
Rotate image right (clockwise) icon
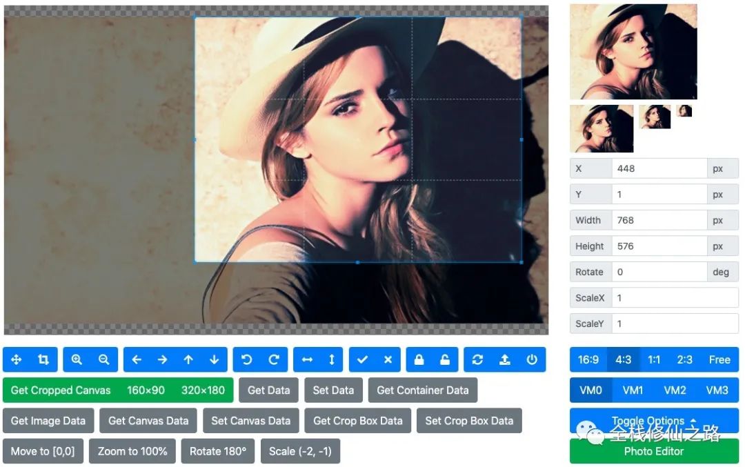[x=274, y=359]
